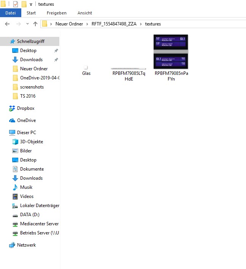Click the Schnellzugriff star icon
The height and width of the screenshot is (269, 246).
pos(13,41)
